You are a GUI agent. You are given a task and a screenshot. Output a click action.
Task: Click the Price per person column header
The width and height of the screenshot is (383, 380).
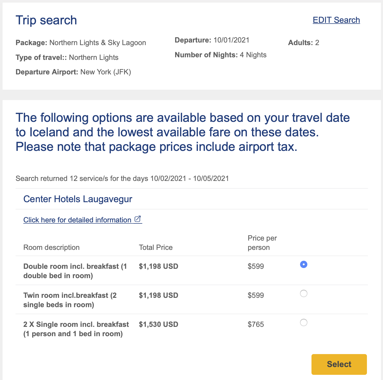point(262,243)
